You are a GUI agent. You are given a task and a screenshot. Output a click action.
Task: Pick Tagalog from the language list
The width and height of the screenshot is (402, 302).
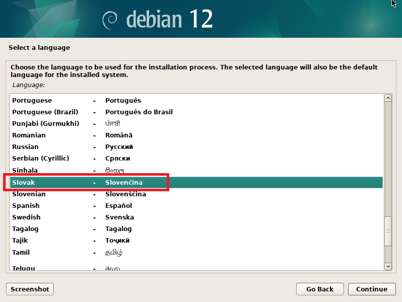pyautogui.click(x=26, y=229)
